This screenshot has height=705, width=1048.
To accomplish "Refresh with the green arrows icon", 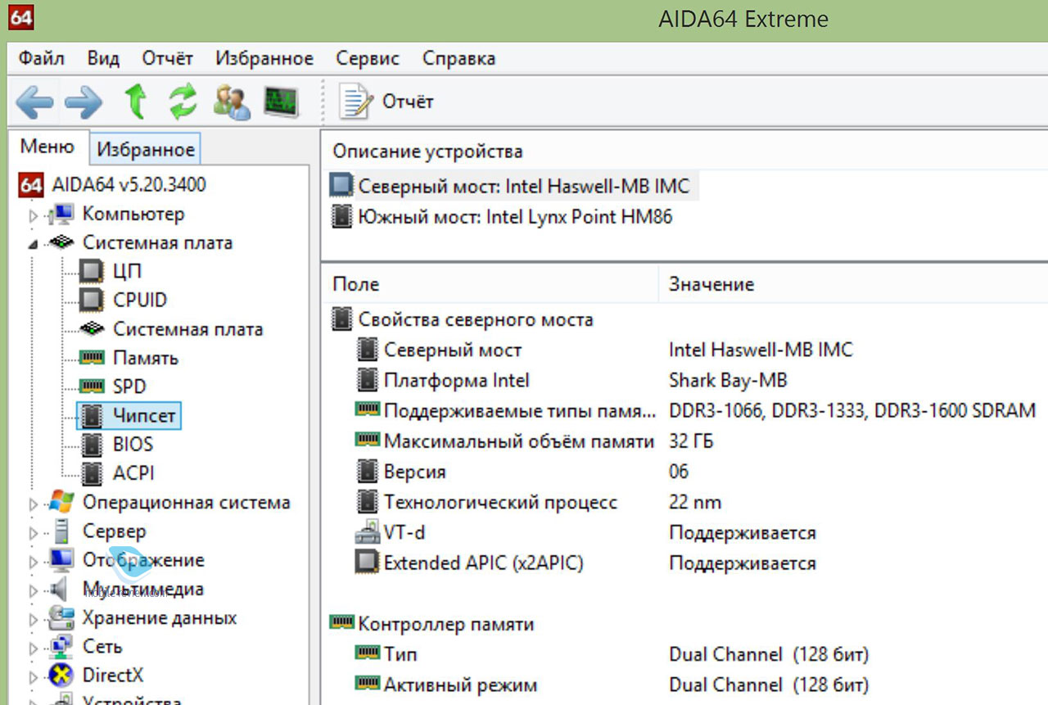I will pos(183,102).
